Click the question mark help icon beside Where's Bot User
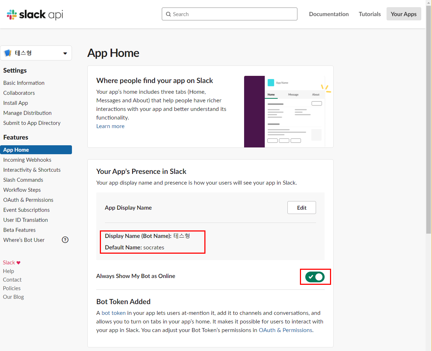432x351 pixels. tap(65, 240)
